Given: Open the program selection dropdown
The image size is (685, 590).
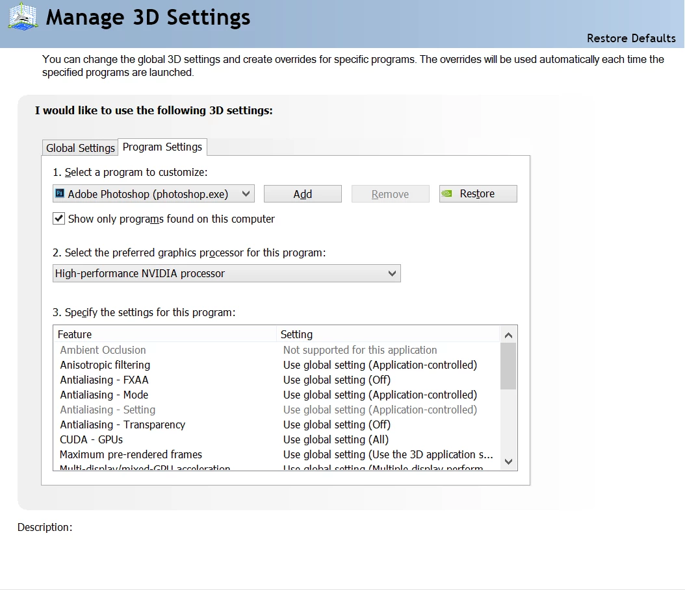Looking at the screenshot, I should pos(153,194).
